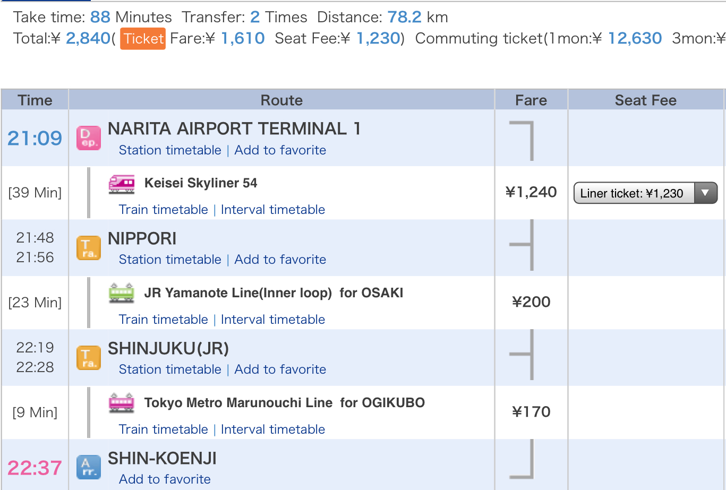Click the orange transfer icon at Nippori
Screen dimensions: 726x490
[89, 248]
